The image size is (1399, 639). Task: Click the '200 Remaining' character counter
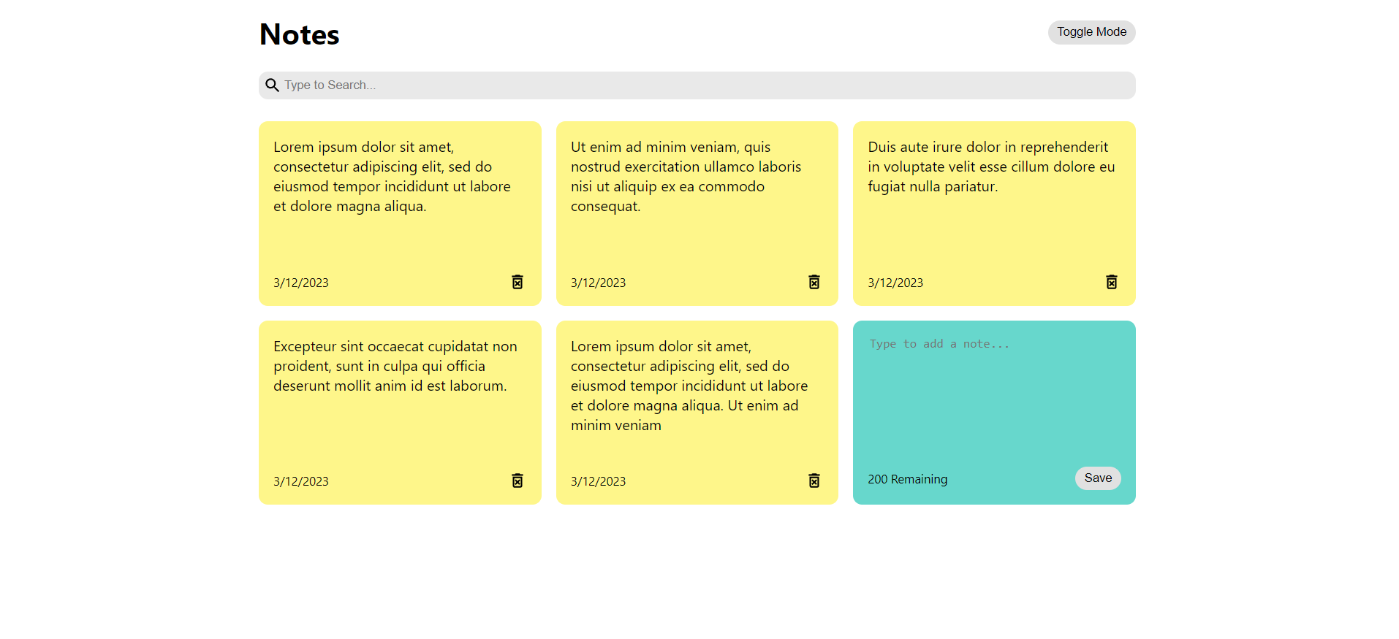pos(907,479)
